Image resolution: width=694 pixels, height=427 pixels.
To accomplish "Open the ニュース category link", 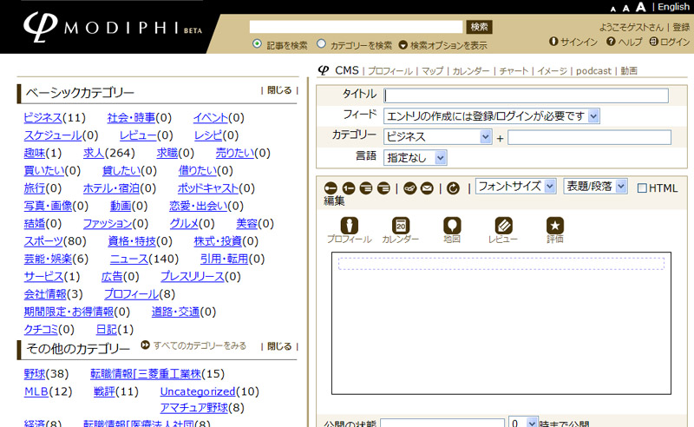I will (128, 259).
